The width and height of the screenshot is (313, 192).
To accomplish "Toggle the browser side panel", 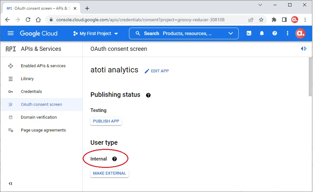I will coord(284,20).
